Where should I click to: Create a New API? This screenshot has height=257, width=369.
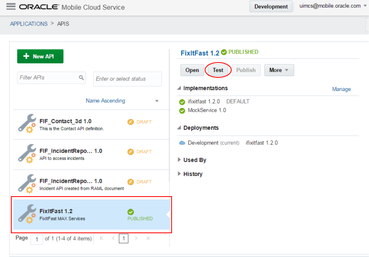tap(40, 56)
